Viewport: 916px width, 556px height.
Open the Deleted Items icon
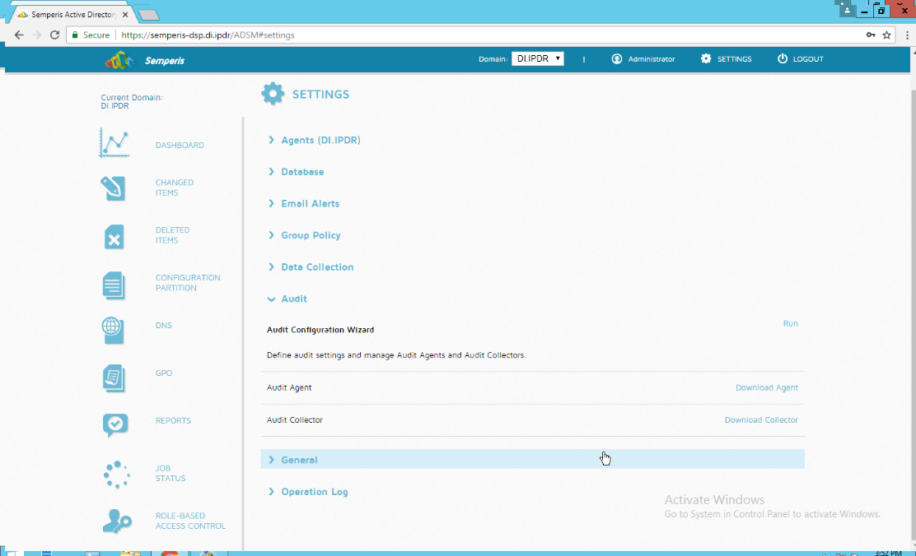114,236
